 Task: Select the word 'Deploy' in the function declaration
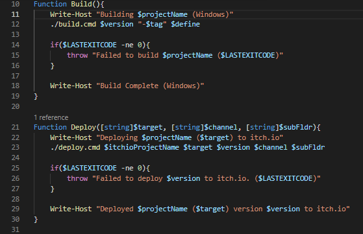click(x=83, y=127)
